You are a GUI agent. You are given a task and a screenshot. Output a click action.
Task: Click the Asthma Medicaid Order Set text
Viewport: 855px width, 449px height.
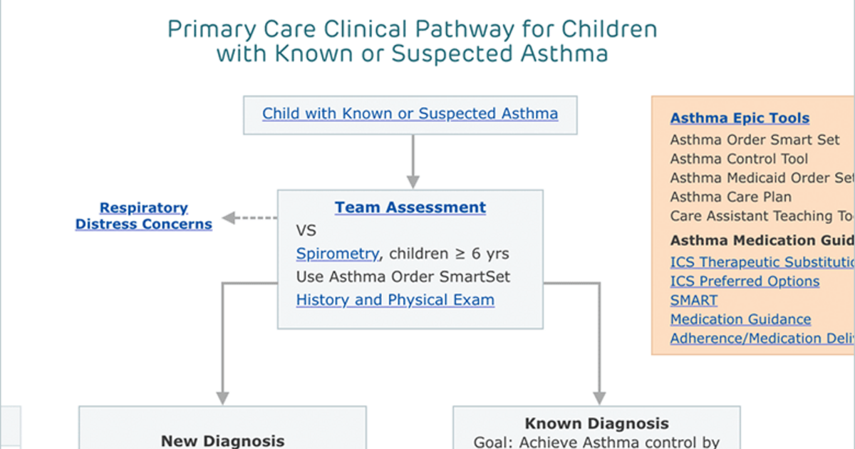pos(762,178)
